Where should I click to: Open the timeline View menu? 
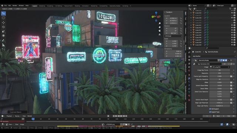(x=24, y=116)
